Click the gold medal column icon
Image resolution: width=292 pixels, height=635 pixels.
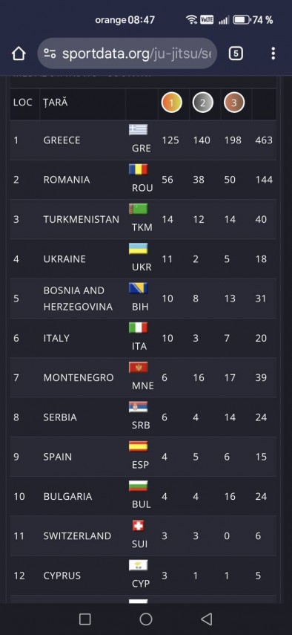[172, 103]
